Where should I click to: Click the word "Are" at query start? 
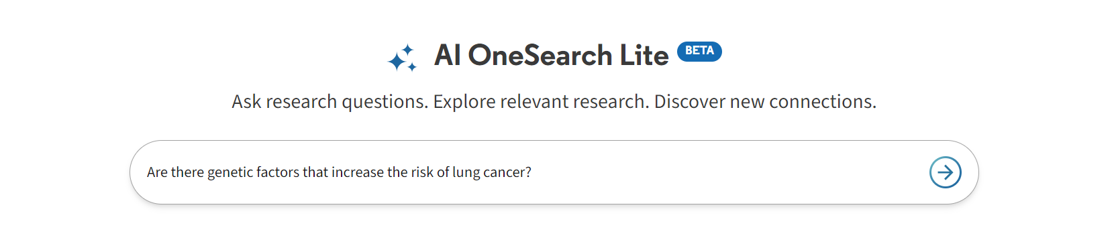click(157, 172)
